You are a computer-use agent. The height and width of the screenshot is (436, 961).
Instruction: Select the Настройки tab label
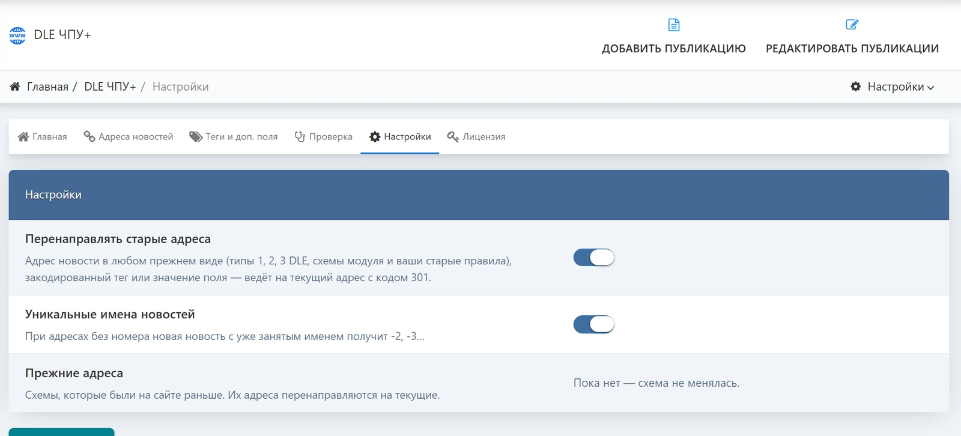(407, 137)
